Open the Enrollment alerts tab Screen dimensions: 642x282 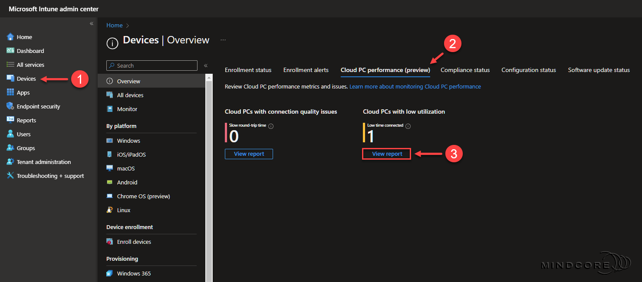[306, 69]
